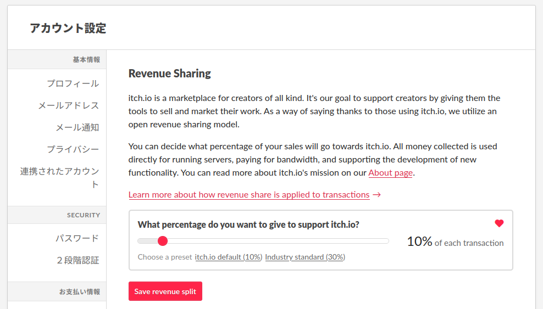The image size is (543, 309).
Task: Click the Revenue Sharing heading
Action: (170, 74)
